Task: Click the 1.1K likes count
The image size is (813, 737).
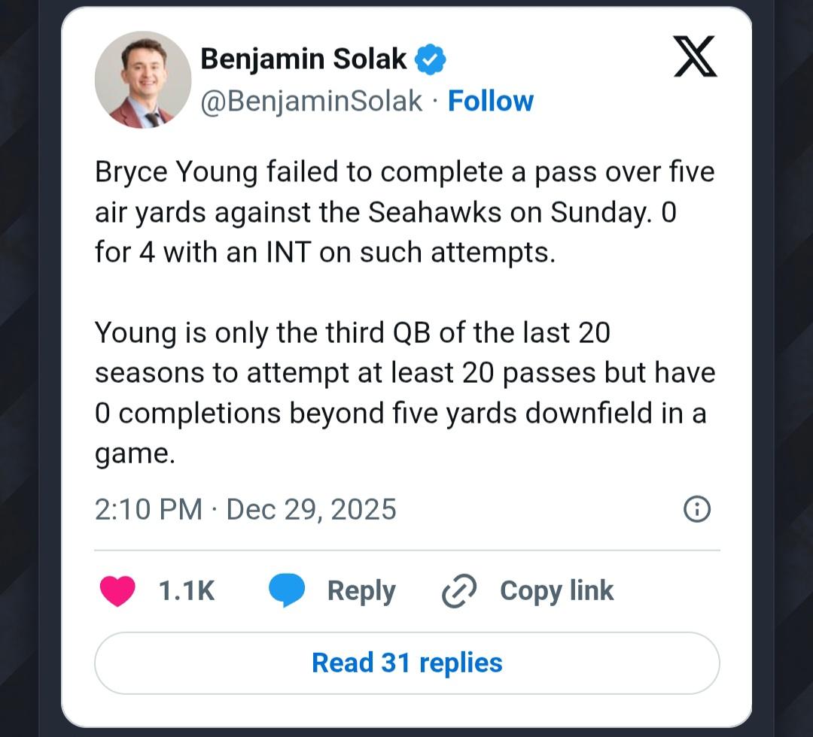Action: 187,590
